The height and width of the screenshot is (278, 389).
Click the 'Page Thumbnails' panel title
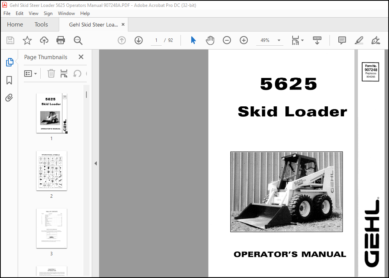(46, 57)
